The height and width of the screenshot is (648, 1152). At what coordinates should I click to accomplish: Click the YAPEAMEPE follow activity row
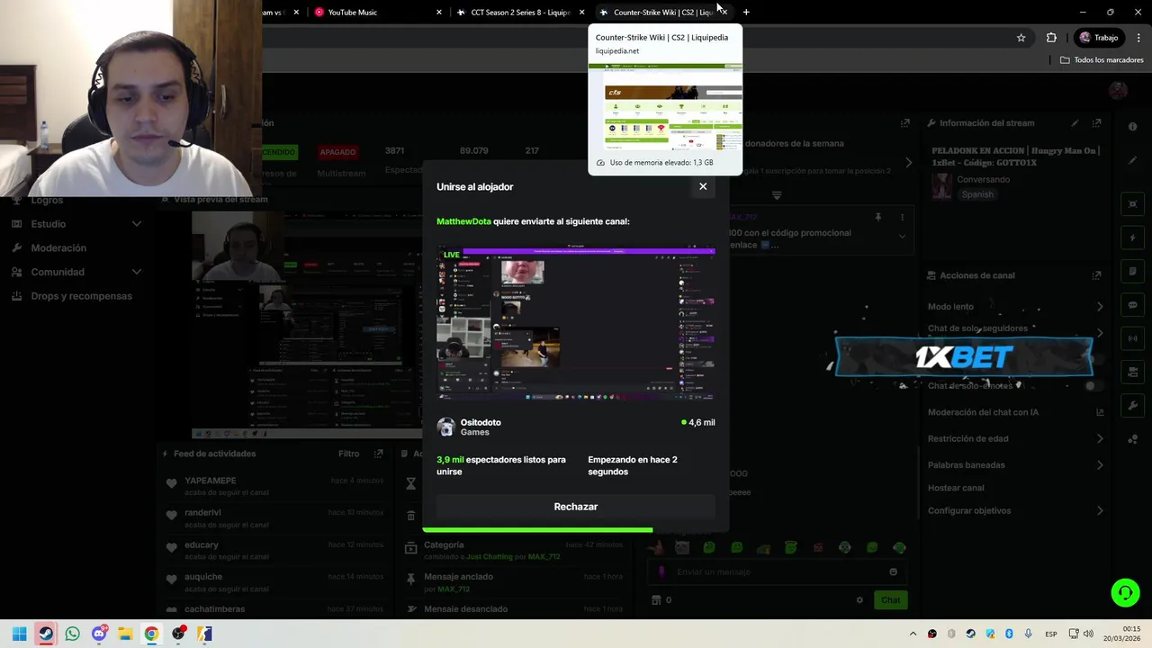[x=274, y=487]
